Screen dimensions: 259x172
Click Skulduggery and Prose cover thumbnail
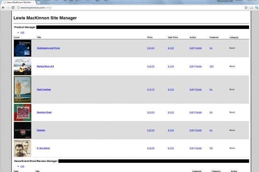(x=22, y=48)
